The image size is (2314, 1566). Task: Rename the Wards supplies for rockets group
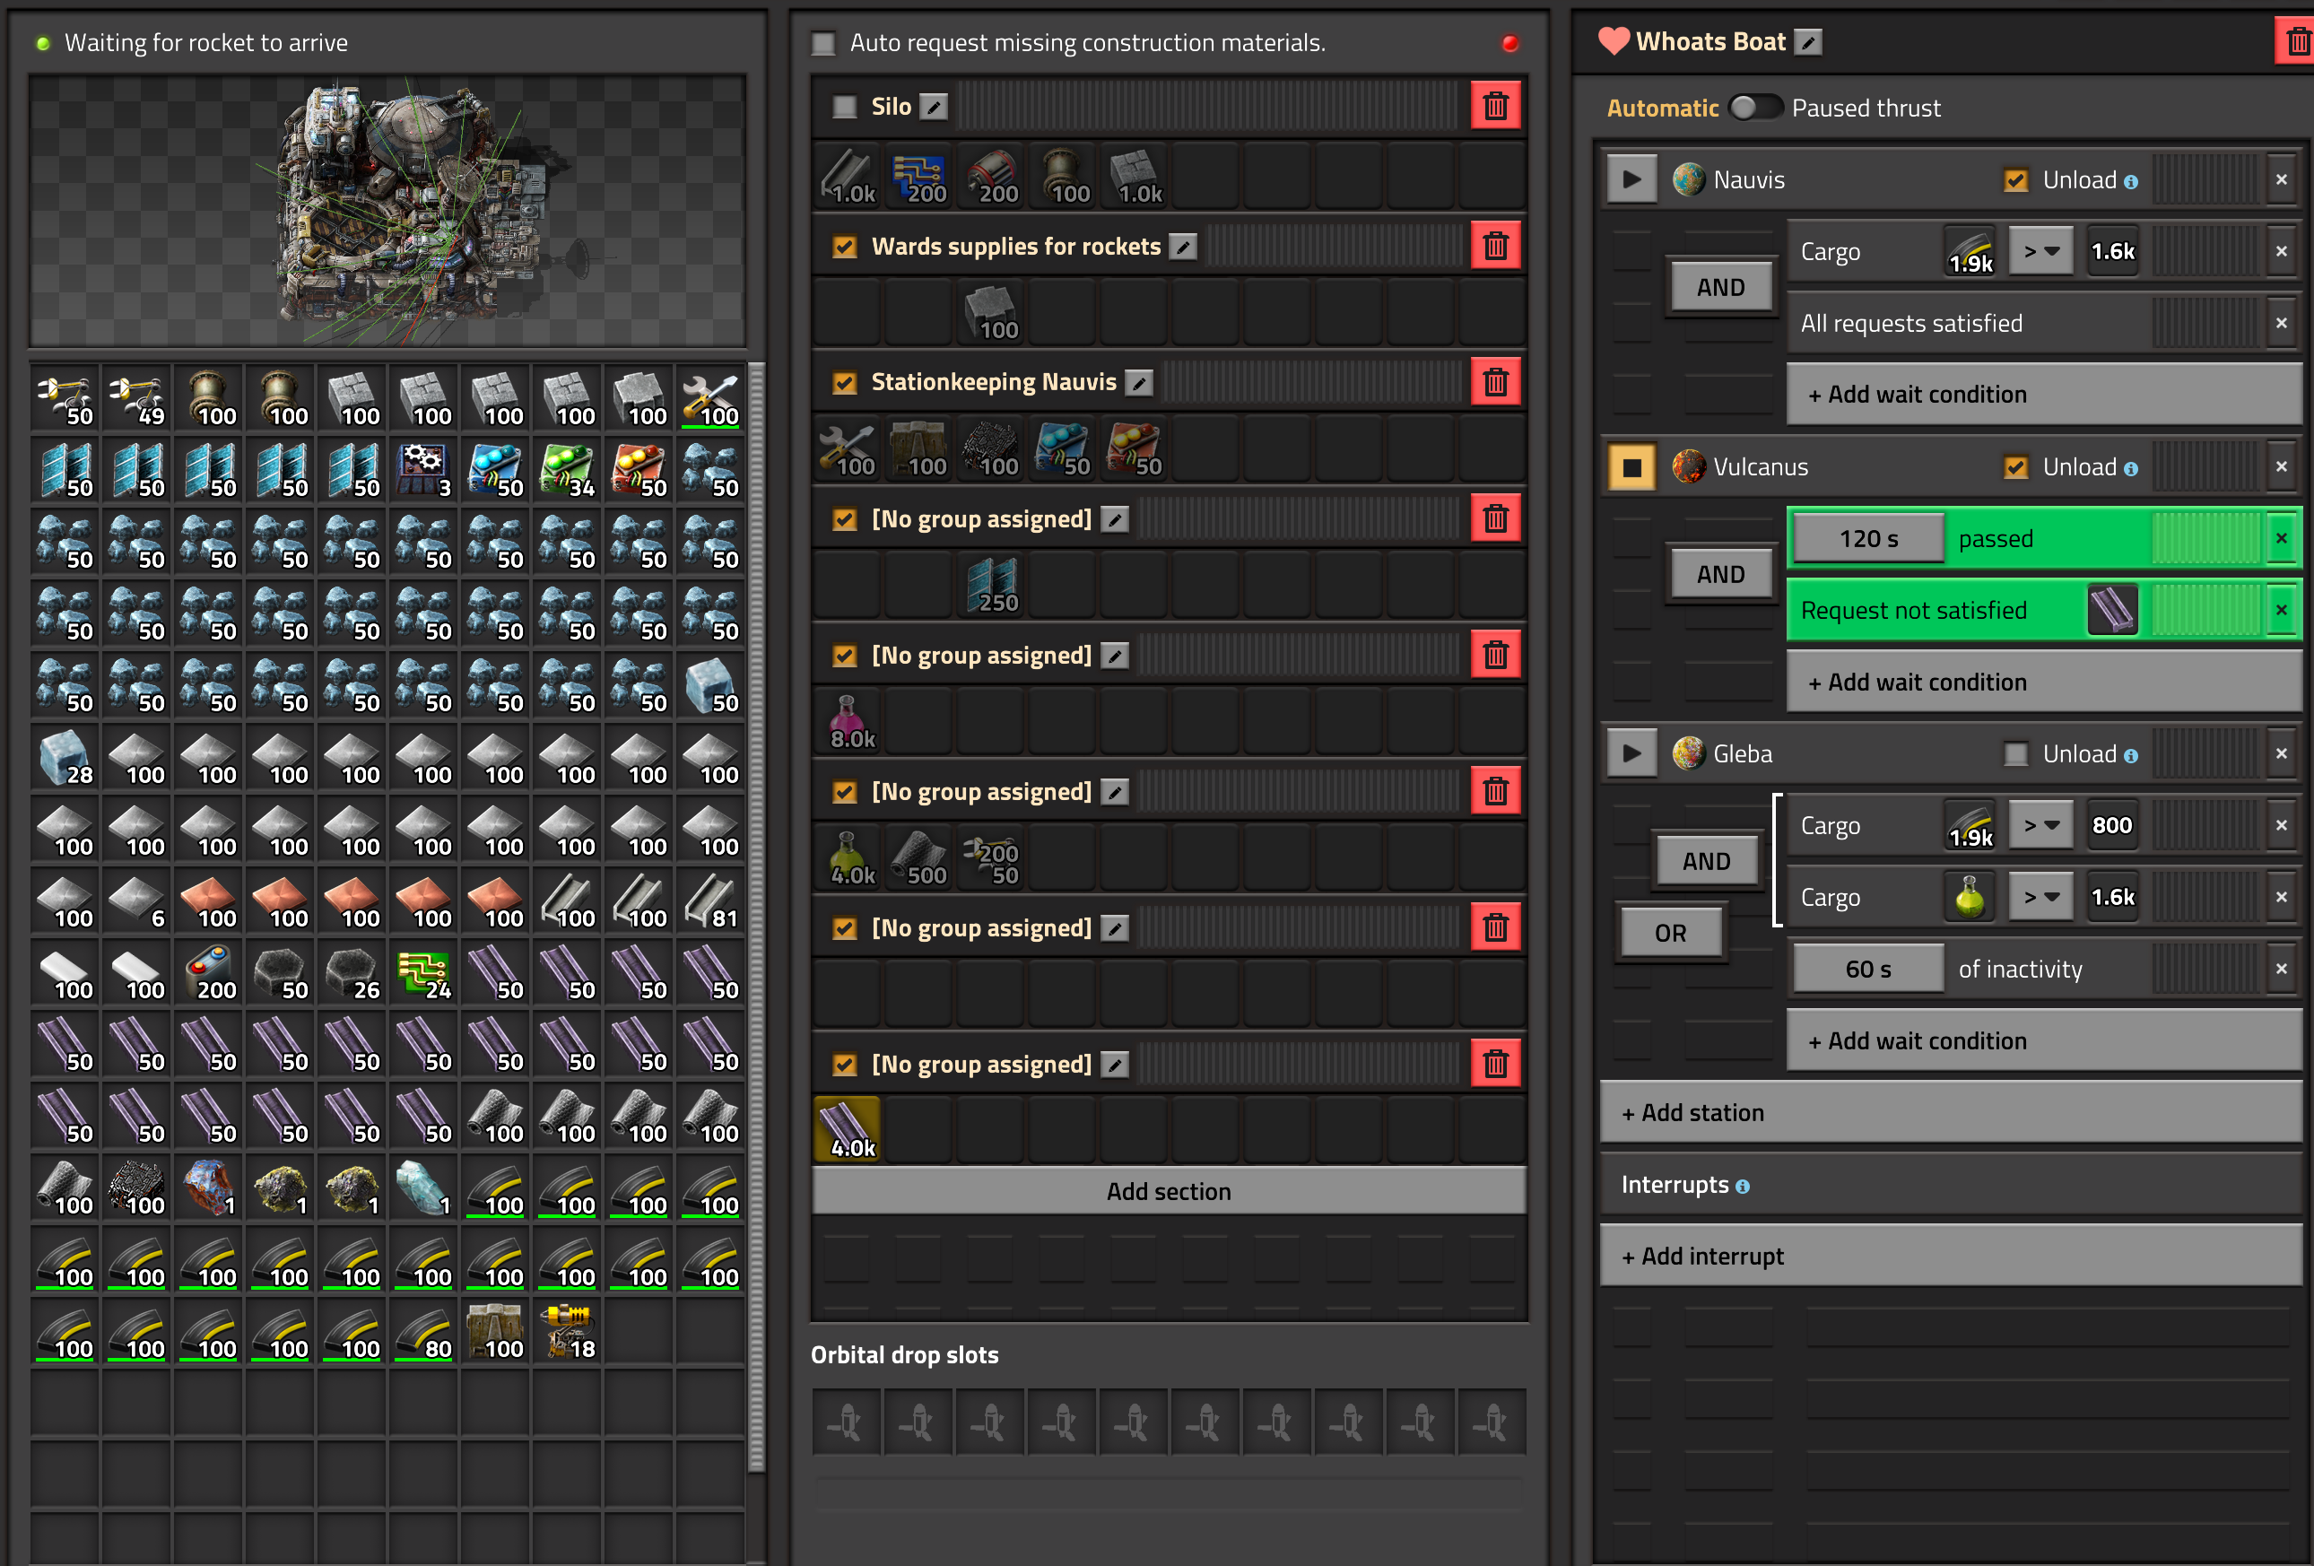tap(1182, 247)
